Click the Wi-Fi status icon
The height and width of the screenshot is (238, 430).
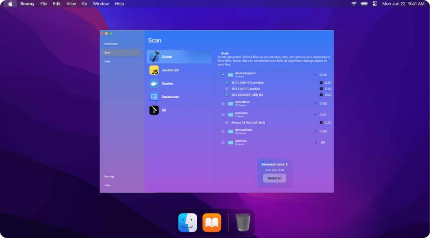[x=354, y=4]
